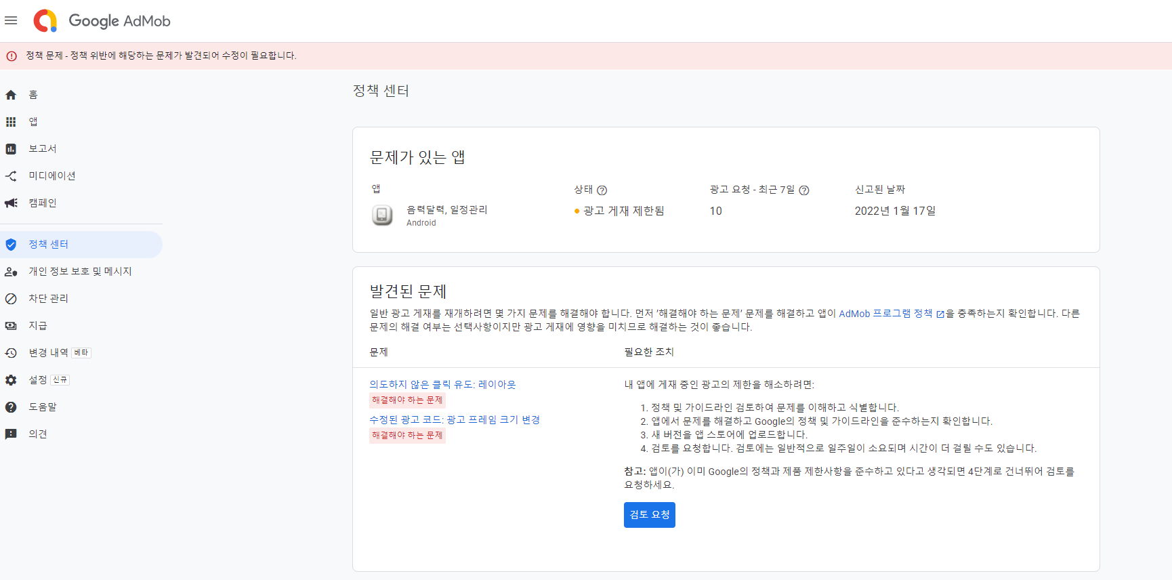
Task: Click 해결해야 하는 문제 badge under 광고 프레임 issue
Action: [407, 436]
